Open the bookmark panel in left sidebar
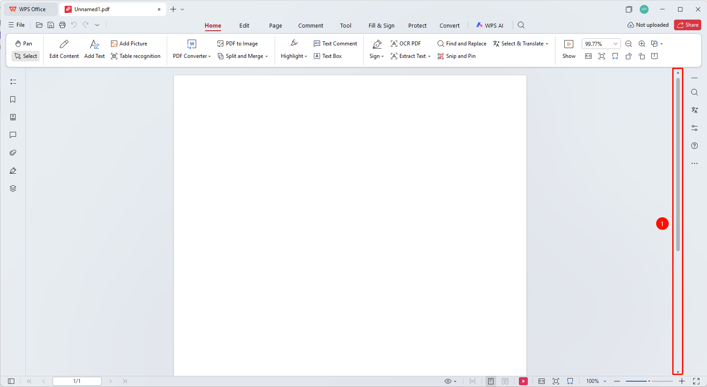The height and width of the screenshot is (387, 707). [13, 99]
